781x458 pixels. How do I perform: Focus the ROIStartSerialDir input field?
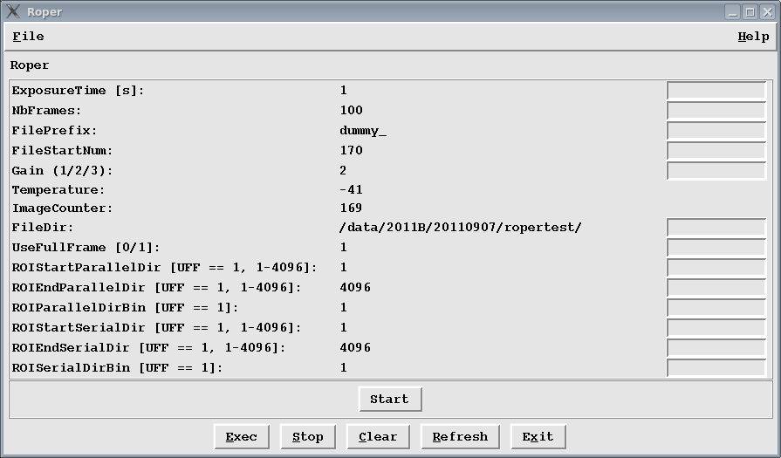pos(716,327)
